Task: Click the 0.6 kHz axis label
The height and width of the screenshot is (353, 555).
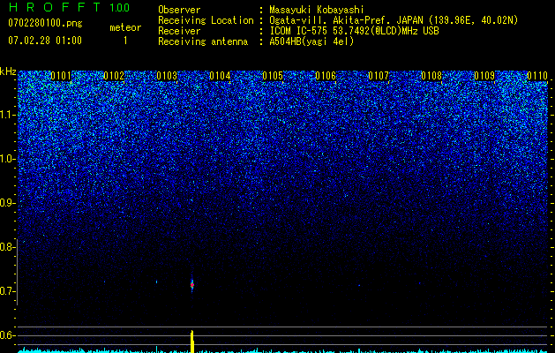Action: click(x=7, y=335)
